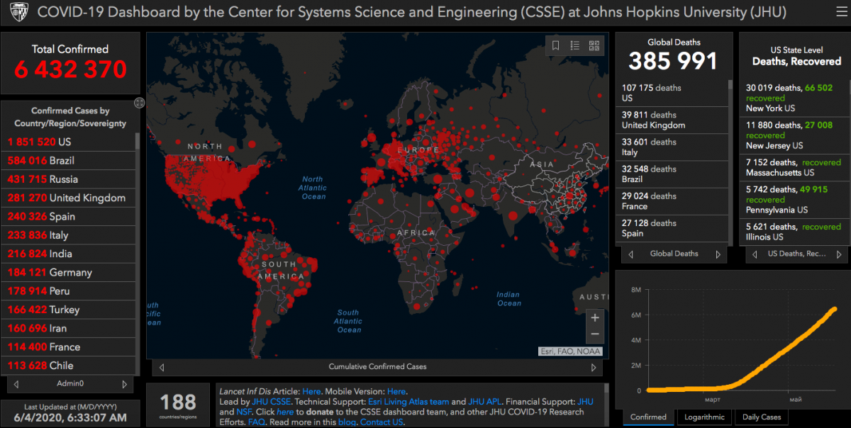Zoom in on the map with plus
Screen dimensions: 851x428
point(595,317)
